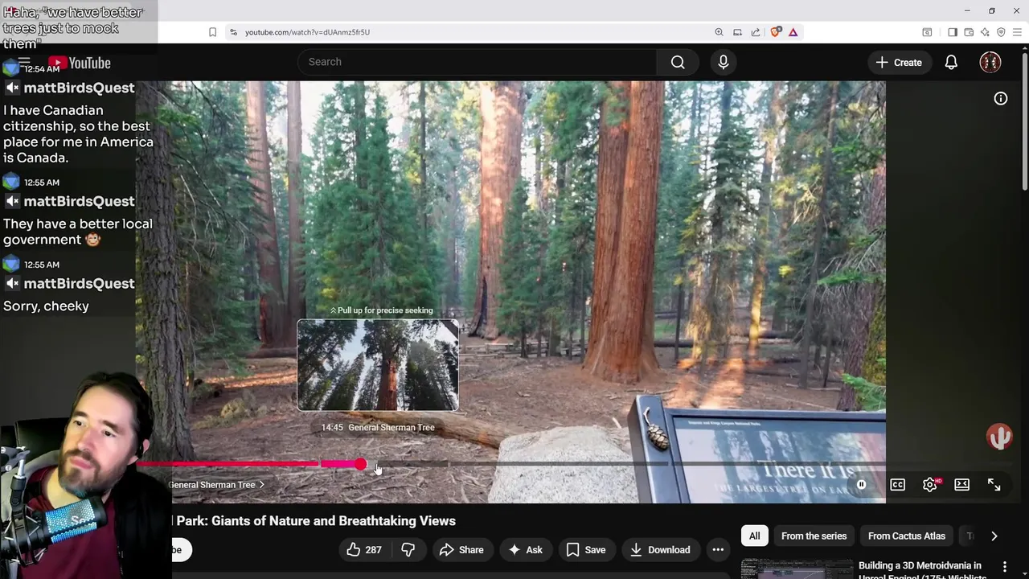
Task: Enter fullscreen in the video player
Action: coord(994,485)
